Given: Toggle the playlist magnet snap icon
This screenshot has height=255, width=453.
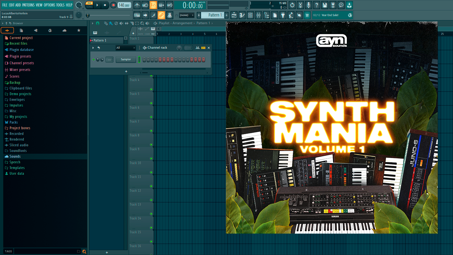Looking at the screenshot, I should [x=97, y=23].
